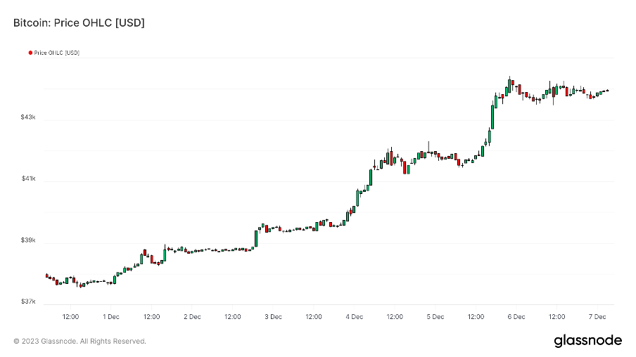The height and width of the screenshot is (357, 636).
Task: Click the tallest green candle just before 6 Dec
Action: pos(492,117)
